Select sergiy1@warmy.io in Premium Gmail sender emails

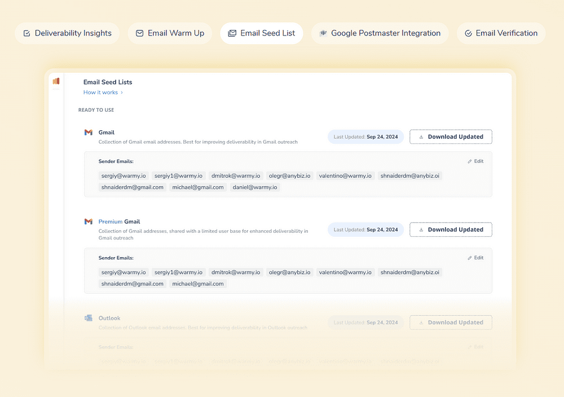(178, 272)
